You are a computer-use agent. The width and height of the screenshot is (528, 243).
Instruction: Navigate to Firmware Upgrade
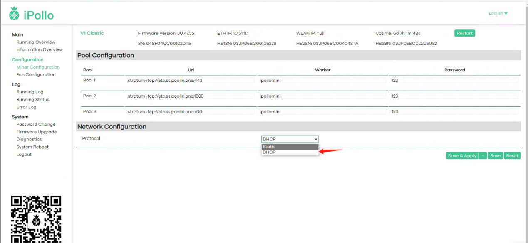coord(37,132)
